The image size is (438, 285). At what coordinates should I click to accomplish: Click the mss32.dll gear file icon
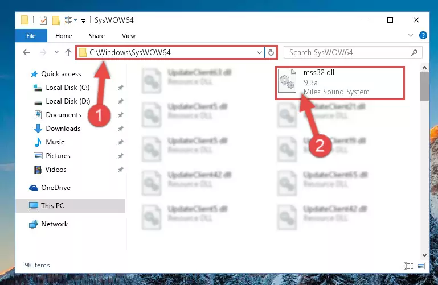288,81
